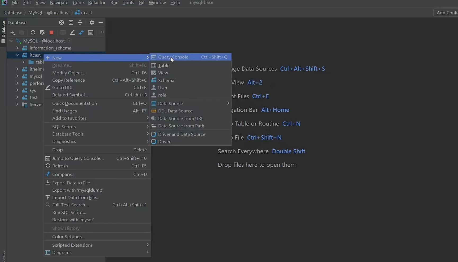Expand Database Tools submenu
458x262 pixels.
97,134
